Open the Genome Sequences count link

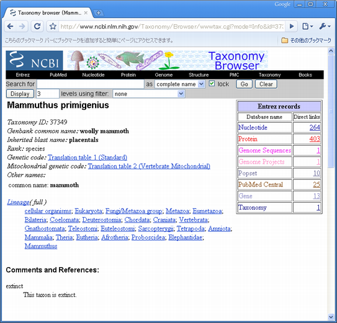318,150
